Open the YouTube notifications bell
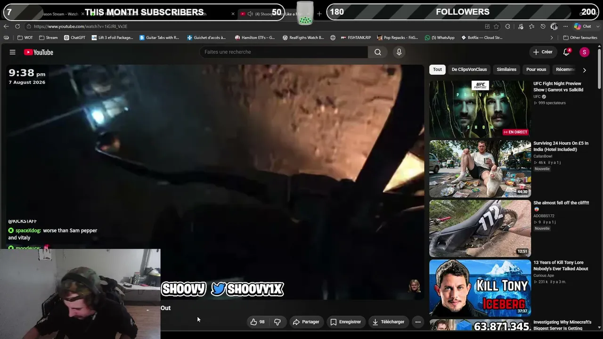The height and width of the screenshot is (339, 603). 567,52
